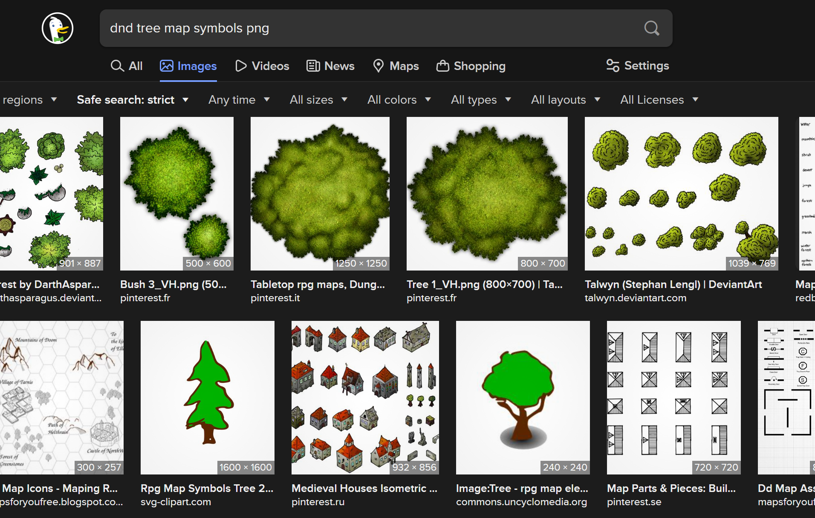
Task: Open the All layouts filter dropdown
Action: pos(566,99)
